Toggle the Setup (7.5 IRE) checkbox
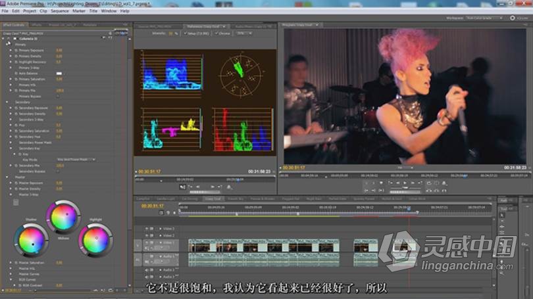This screenshot has width=533, height=299. [x=184, y=32]
